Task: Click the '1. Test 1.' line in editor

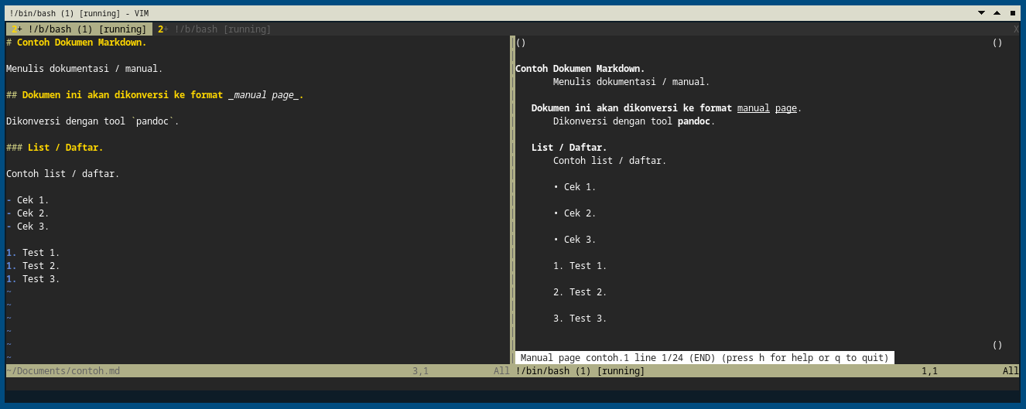Action: (33, 253)
